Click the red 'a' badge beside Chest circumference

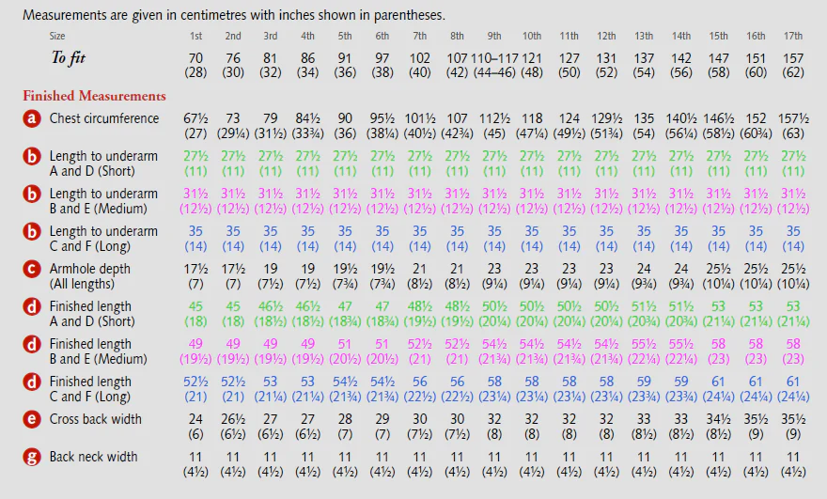(33, 119)
